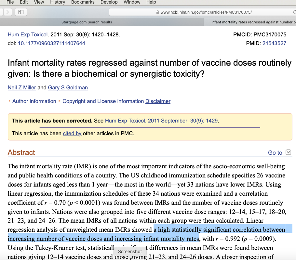Go forward with the Safari forward arrow

pyautogui.click(x=8, y=12)
